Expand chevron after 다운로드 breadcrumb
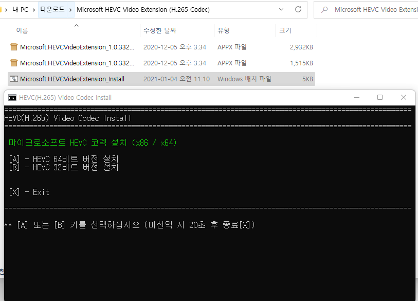The width and height of the screenshot is (418, 301). tap(70, 10)
